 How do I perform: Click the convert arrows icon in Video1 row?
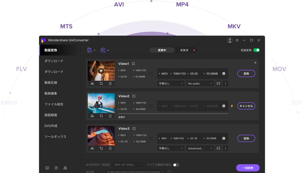tap(151, 73)
